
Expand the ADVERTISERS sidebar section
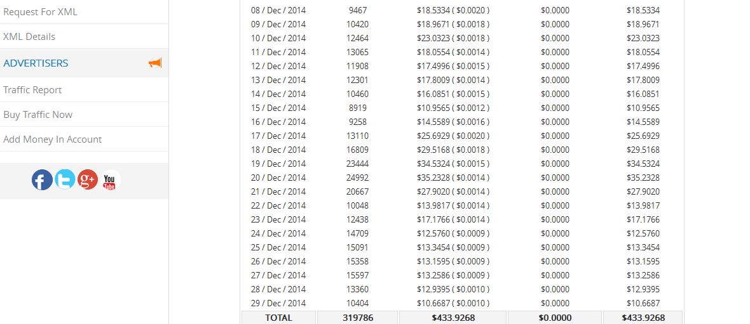(x=36, y=63)
